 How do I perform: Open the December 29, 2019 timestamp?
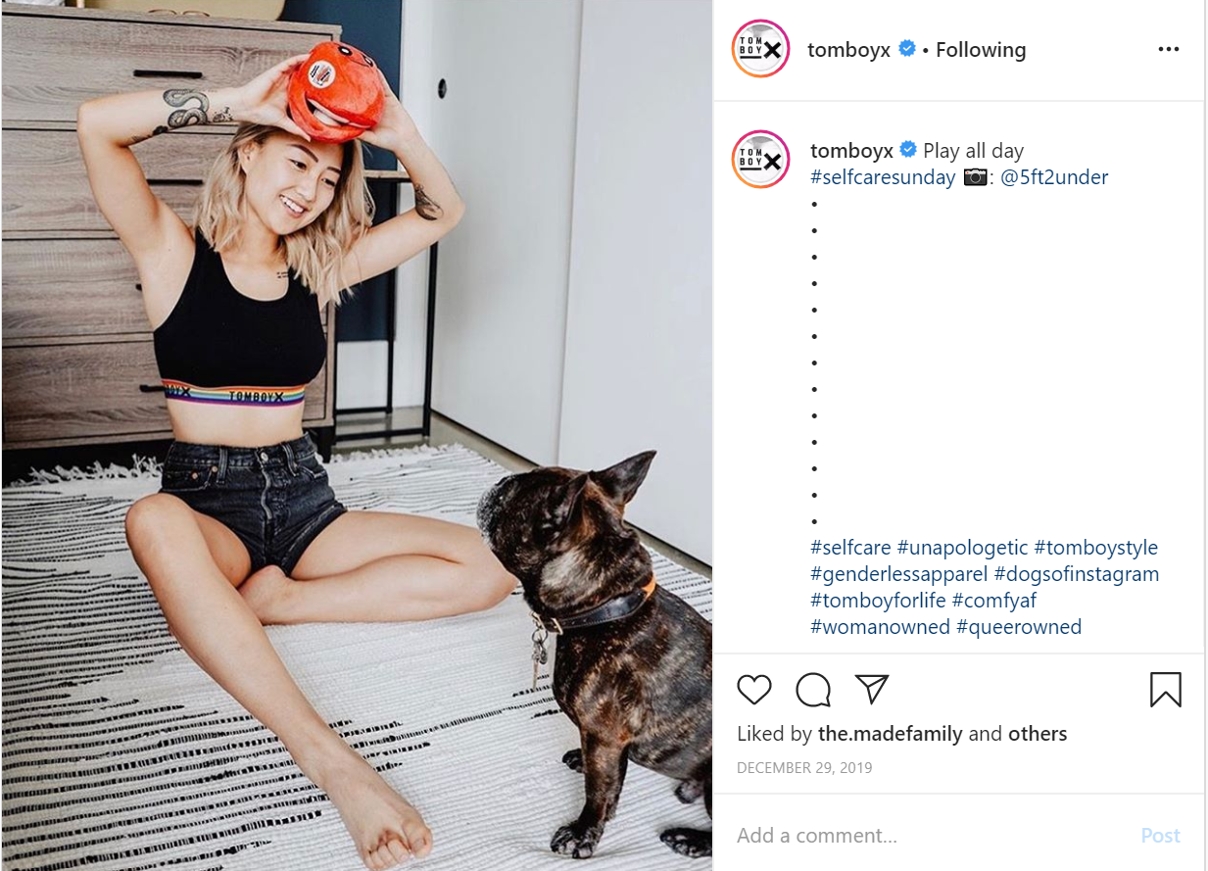tap(804, 768)
